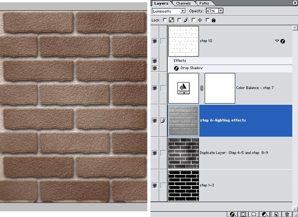Click the Add layer style button
The height and width of the screenshot is (217, 298).
coord(233,214)
